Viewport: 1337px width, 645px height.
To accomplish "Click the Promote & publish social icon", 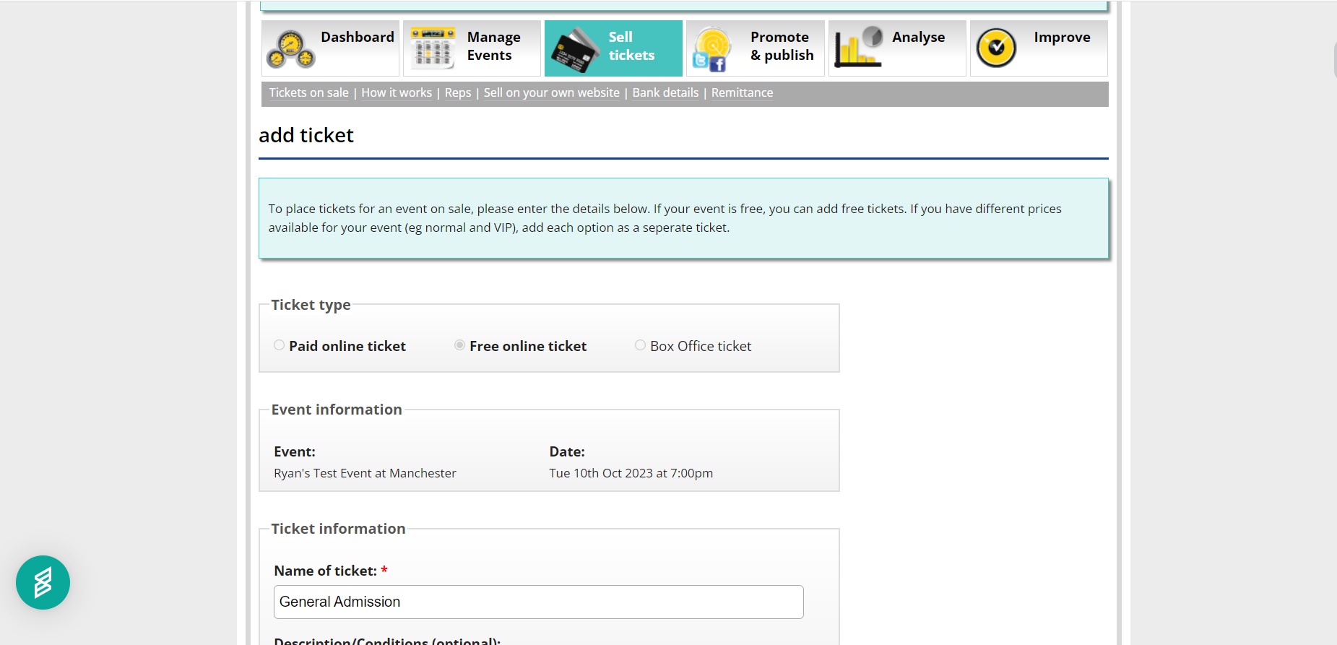I will tap(711, 50).
